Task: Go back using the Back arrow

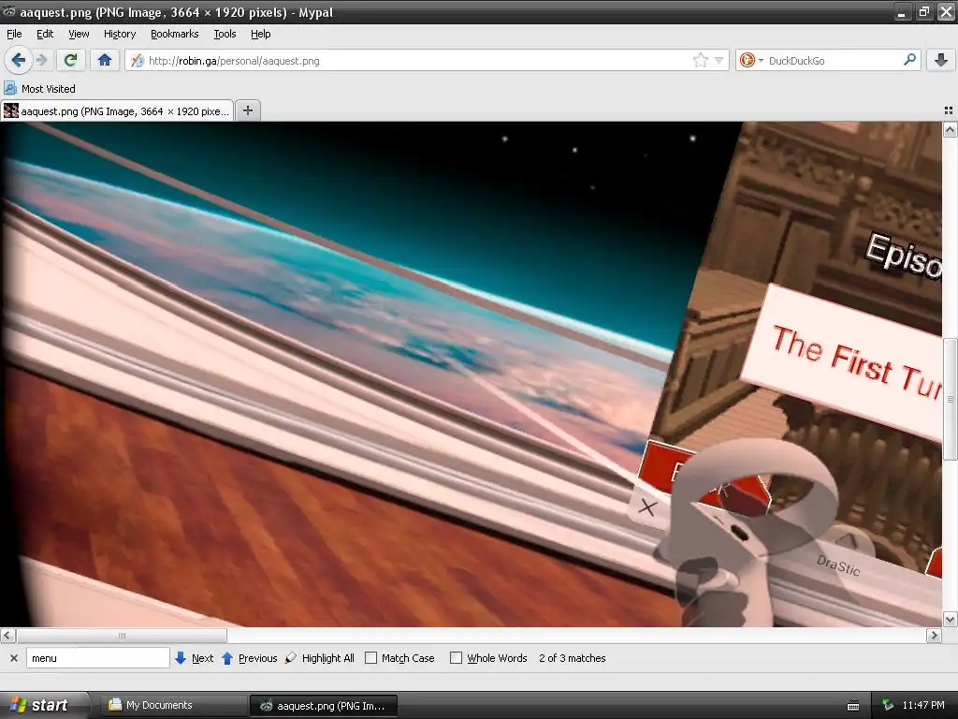Action: tap(18, 60)
